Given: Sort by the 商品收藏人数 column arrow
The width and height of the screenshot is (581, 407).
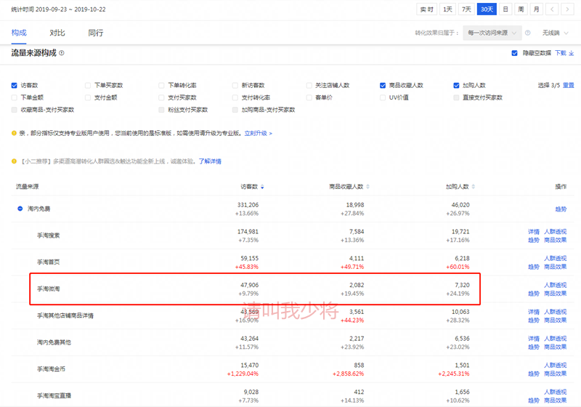Looking at the screenshot, I should click(370, 187).
